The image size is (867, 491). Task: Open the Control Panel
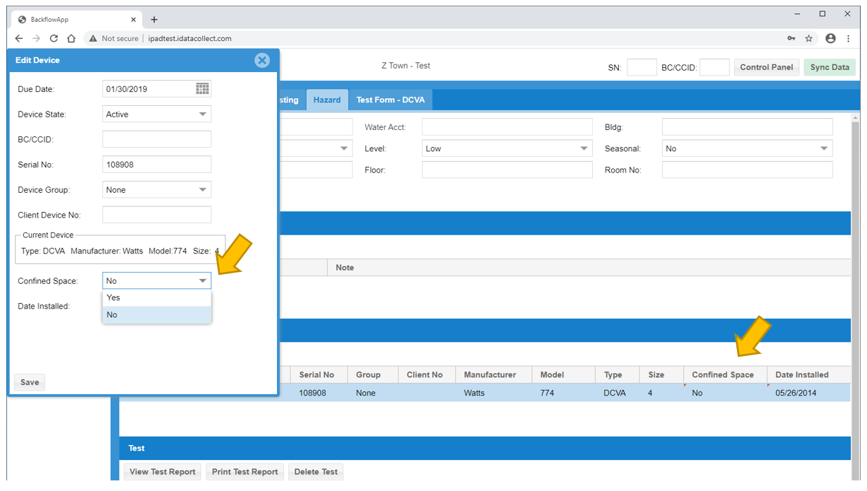pos(767,67)
